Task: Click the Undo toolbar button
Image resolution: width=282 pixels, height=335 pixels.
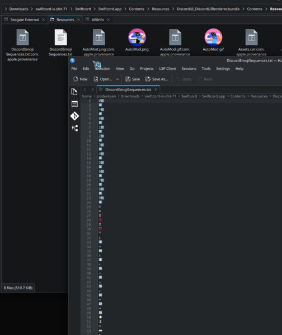Action: 184,79
